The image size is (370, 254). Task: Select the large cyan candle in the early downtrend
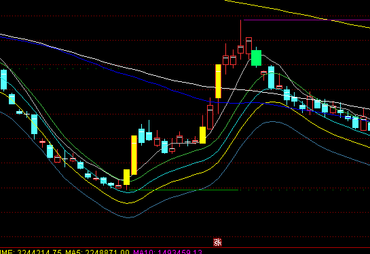[34, 125]
